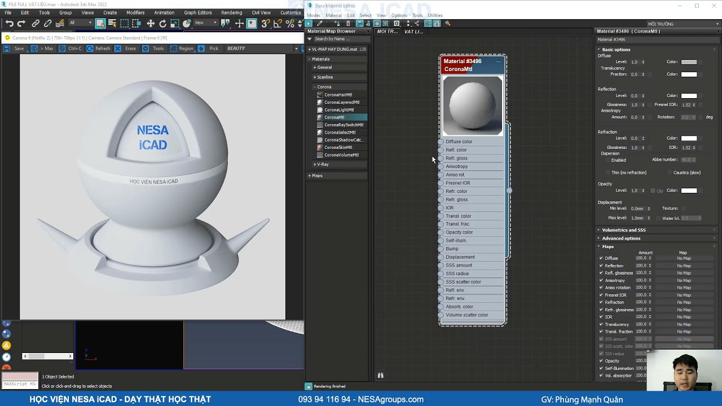The height and width of the screenshot is (406, 722).
Task: Click Erase in the Corona frame buffer
Action: (x=125, y=48)
